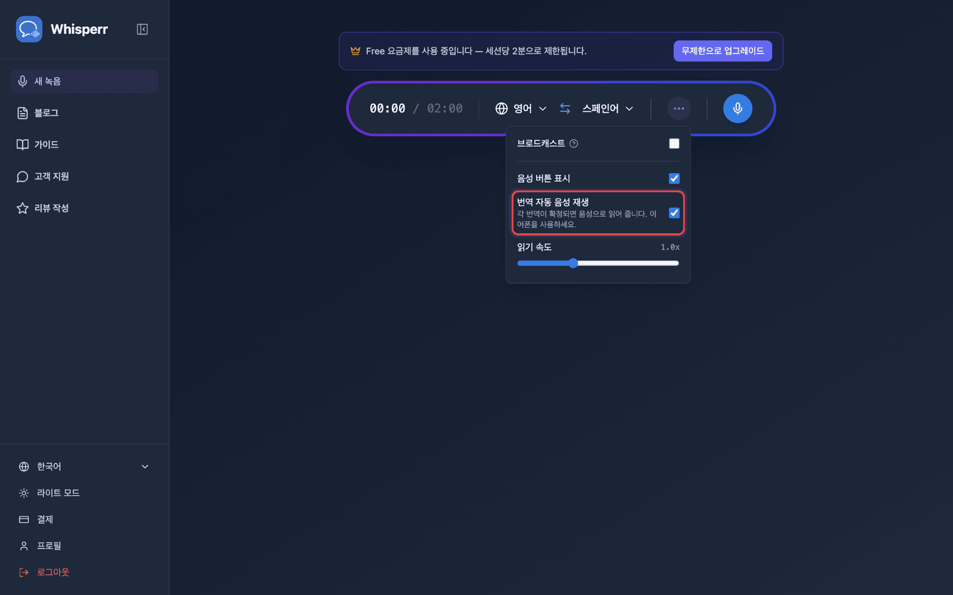The width and height of the screenshot is (953, 595).
Task: Click the three-dot more options button
Action: (678, 108)
